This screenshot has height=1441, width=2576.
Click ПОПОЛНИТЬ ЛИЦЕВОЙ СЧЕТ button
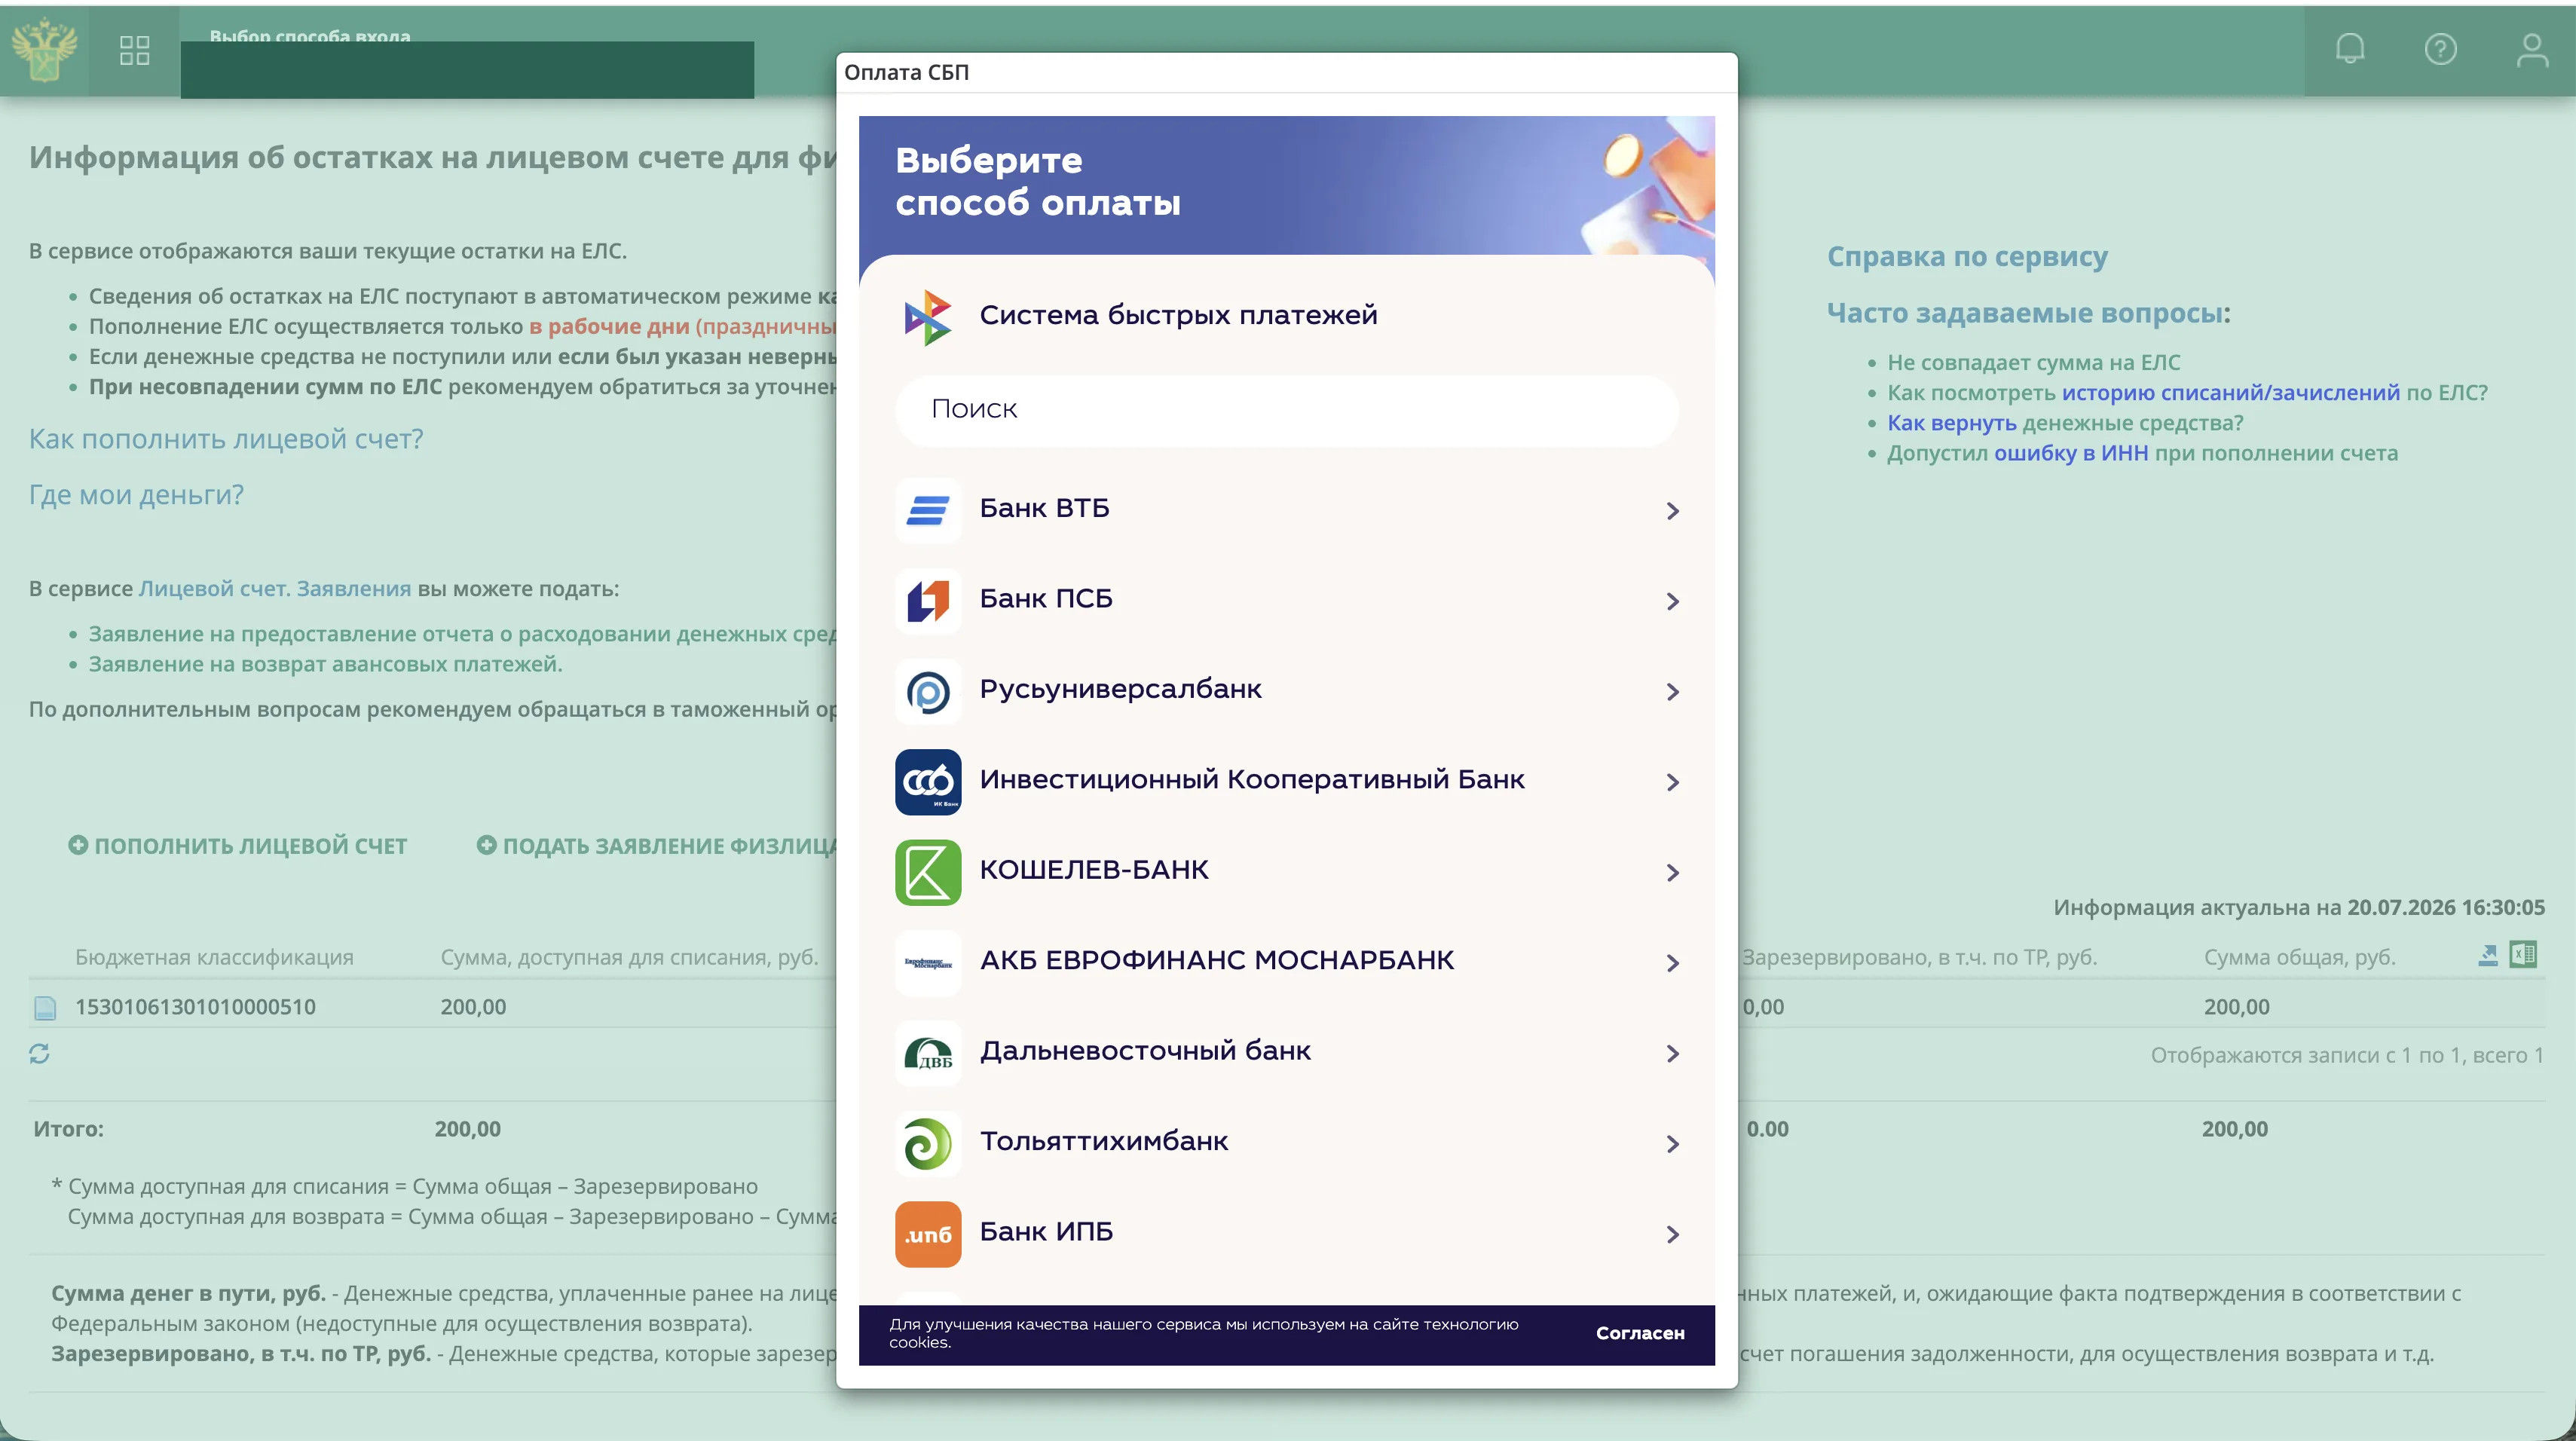pyautogui.click(x=238, y=846)
